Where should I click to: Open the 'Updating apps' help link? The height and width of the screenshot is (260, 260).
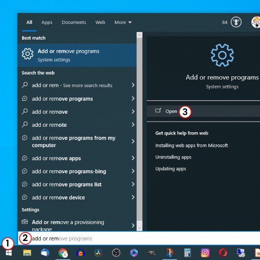[171, 169]
